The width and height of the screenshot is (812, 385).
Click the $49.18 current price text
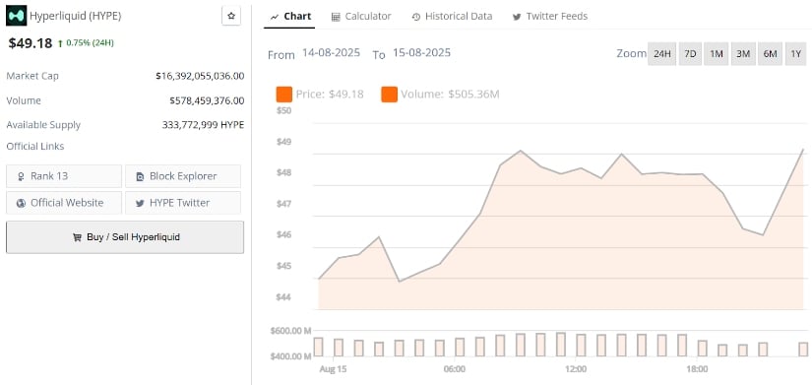[x=31, y=43]
